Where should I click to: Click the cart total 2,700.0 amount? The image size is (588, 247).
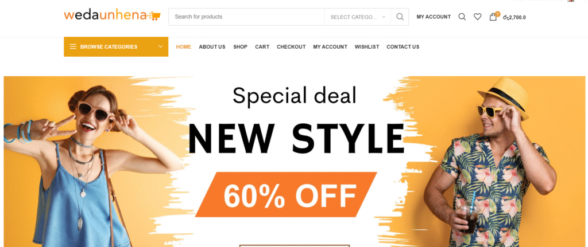point(514,17)
